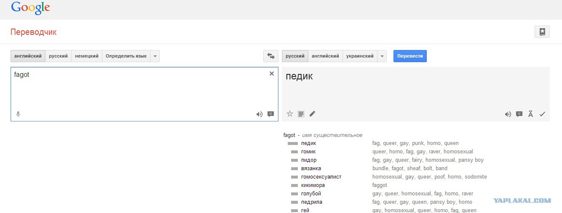Toggle the dictionary list view icon

click(x=301, y=113)
